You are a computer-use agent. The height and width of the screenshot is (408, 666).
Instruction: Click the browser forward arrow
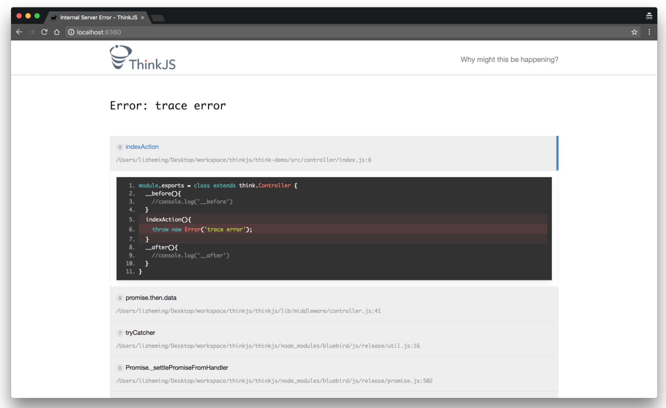32,32
